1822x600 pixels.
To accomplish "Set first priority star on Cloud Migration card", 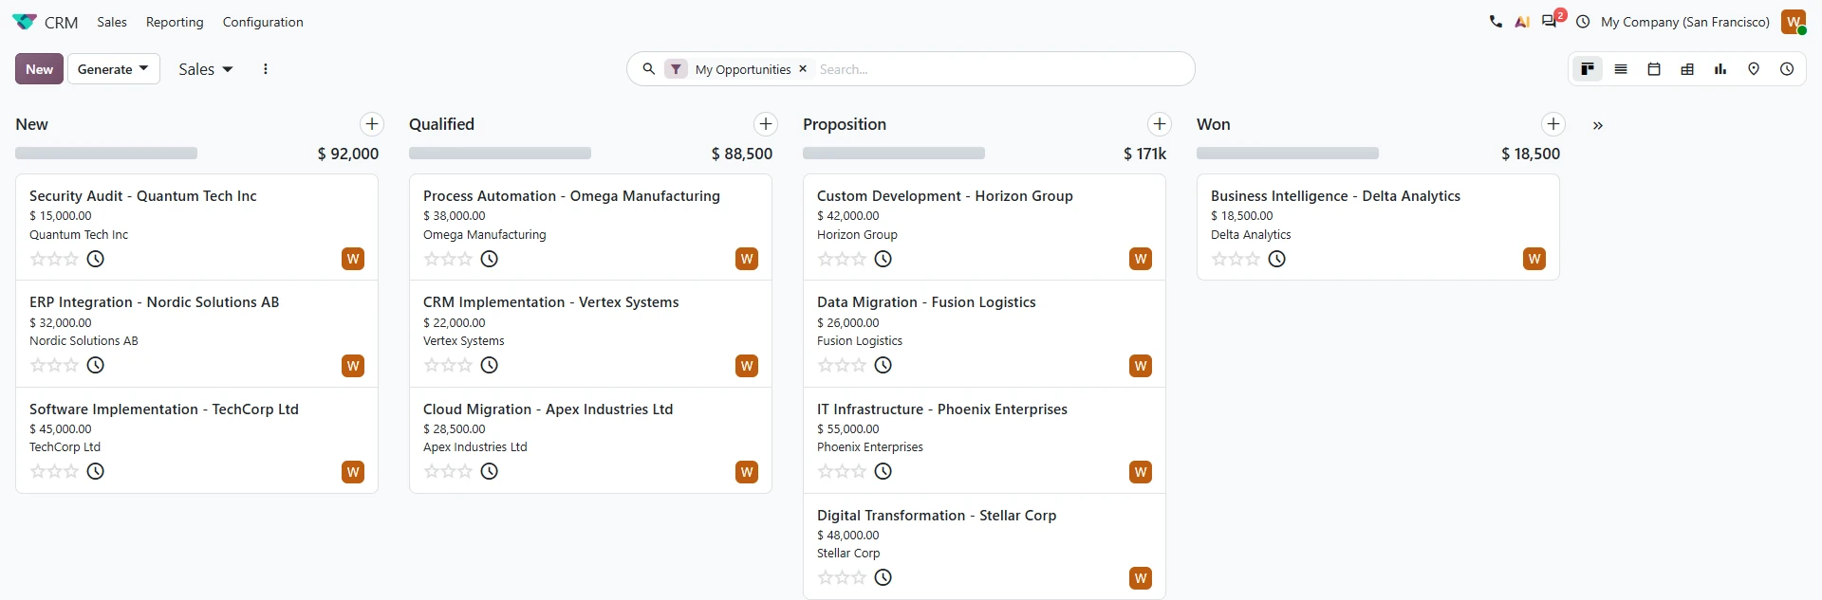I will (x=432, y=471).
